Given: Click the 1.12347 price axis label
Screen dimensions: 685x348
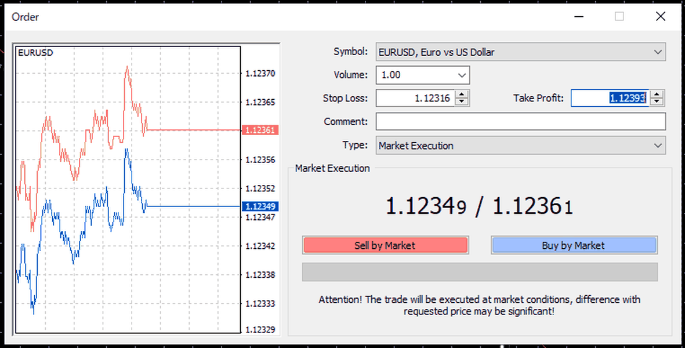Looking at the screenshot, I should [260, 217].
